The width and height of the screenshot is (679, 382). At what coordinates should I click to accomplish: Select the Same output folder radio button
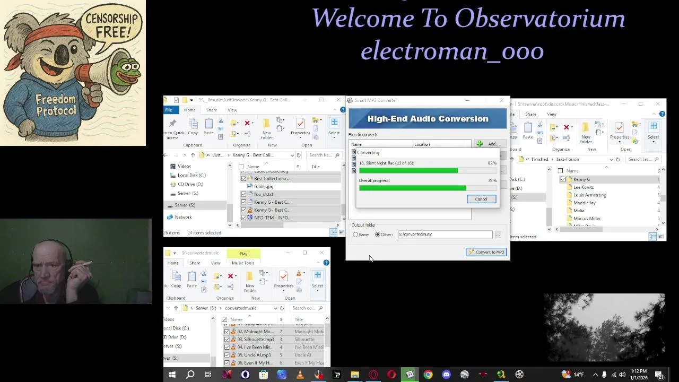tap(356, 235)
